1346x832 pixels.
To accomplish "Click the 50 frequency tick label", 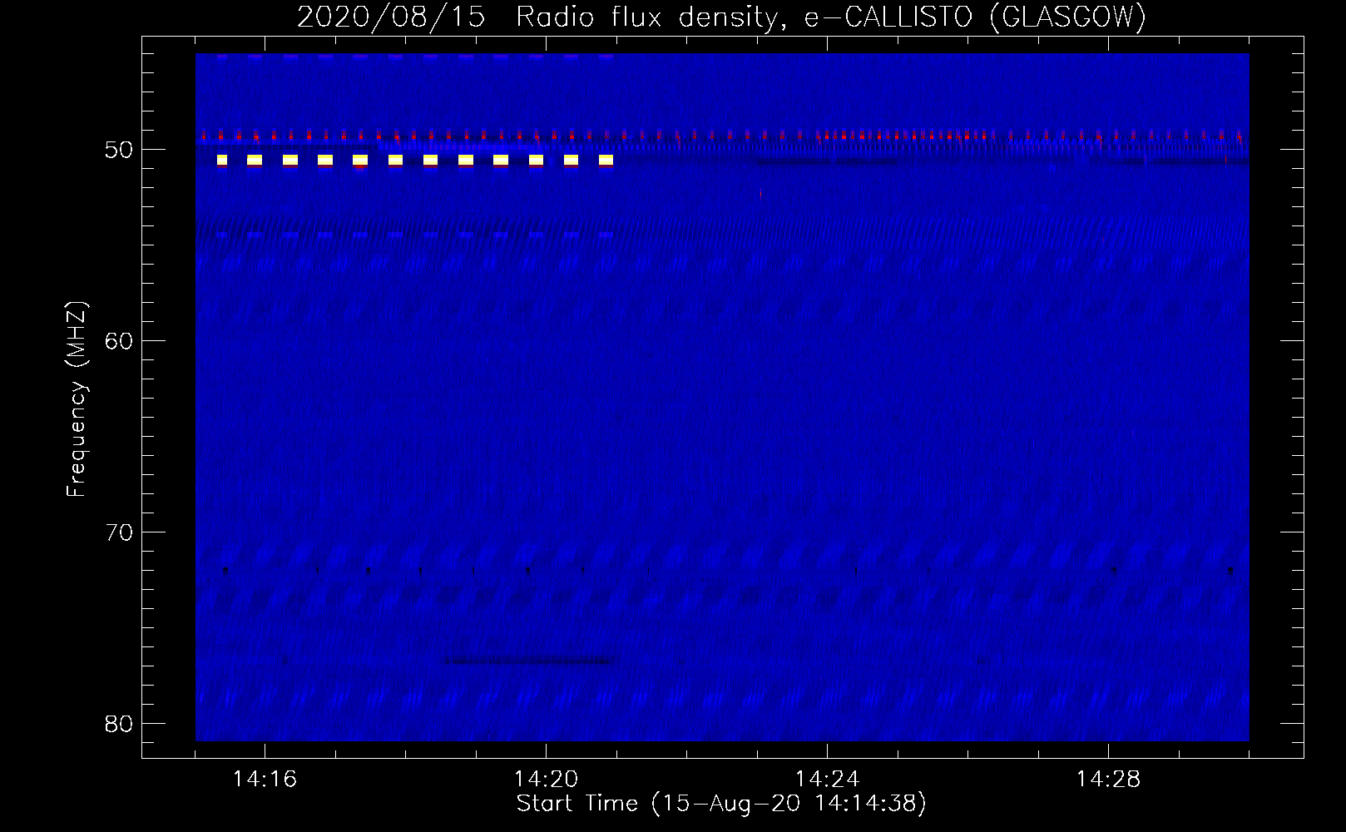I will (120, 150).
